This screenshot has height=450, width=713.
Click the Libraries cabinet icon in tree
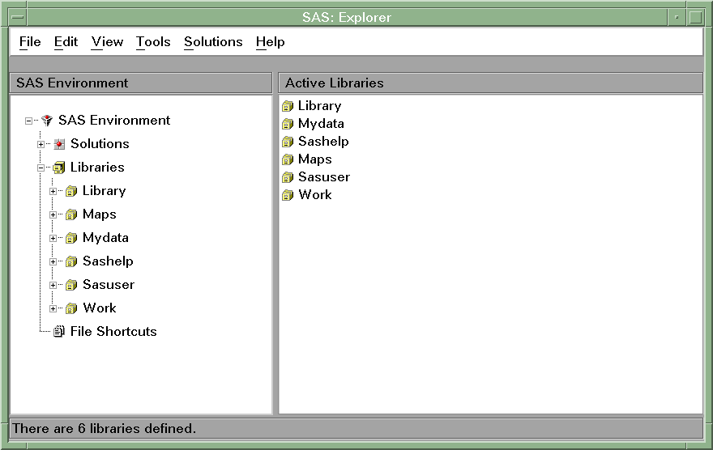click(58, 168)
